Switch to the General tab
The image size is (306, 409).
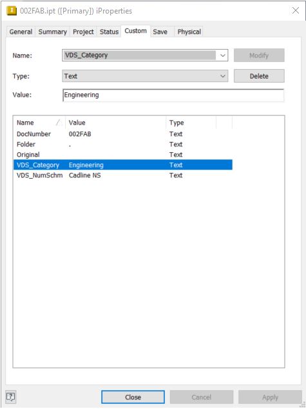click(21, 32)
